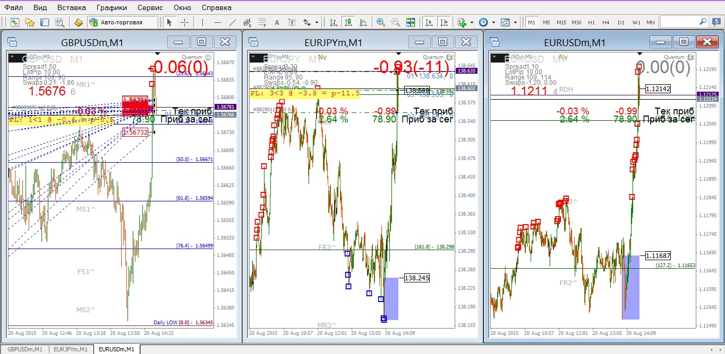Image resolution: width=725 pixels, height=354 pixels.
Task: Open the Окно menu
Action: click(x=182, y=7)
